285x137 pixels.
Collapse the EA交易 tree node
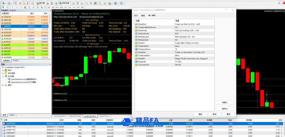point(3,76)
